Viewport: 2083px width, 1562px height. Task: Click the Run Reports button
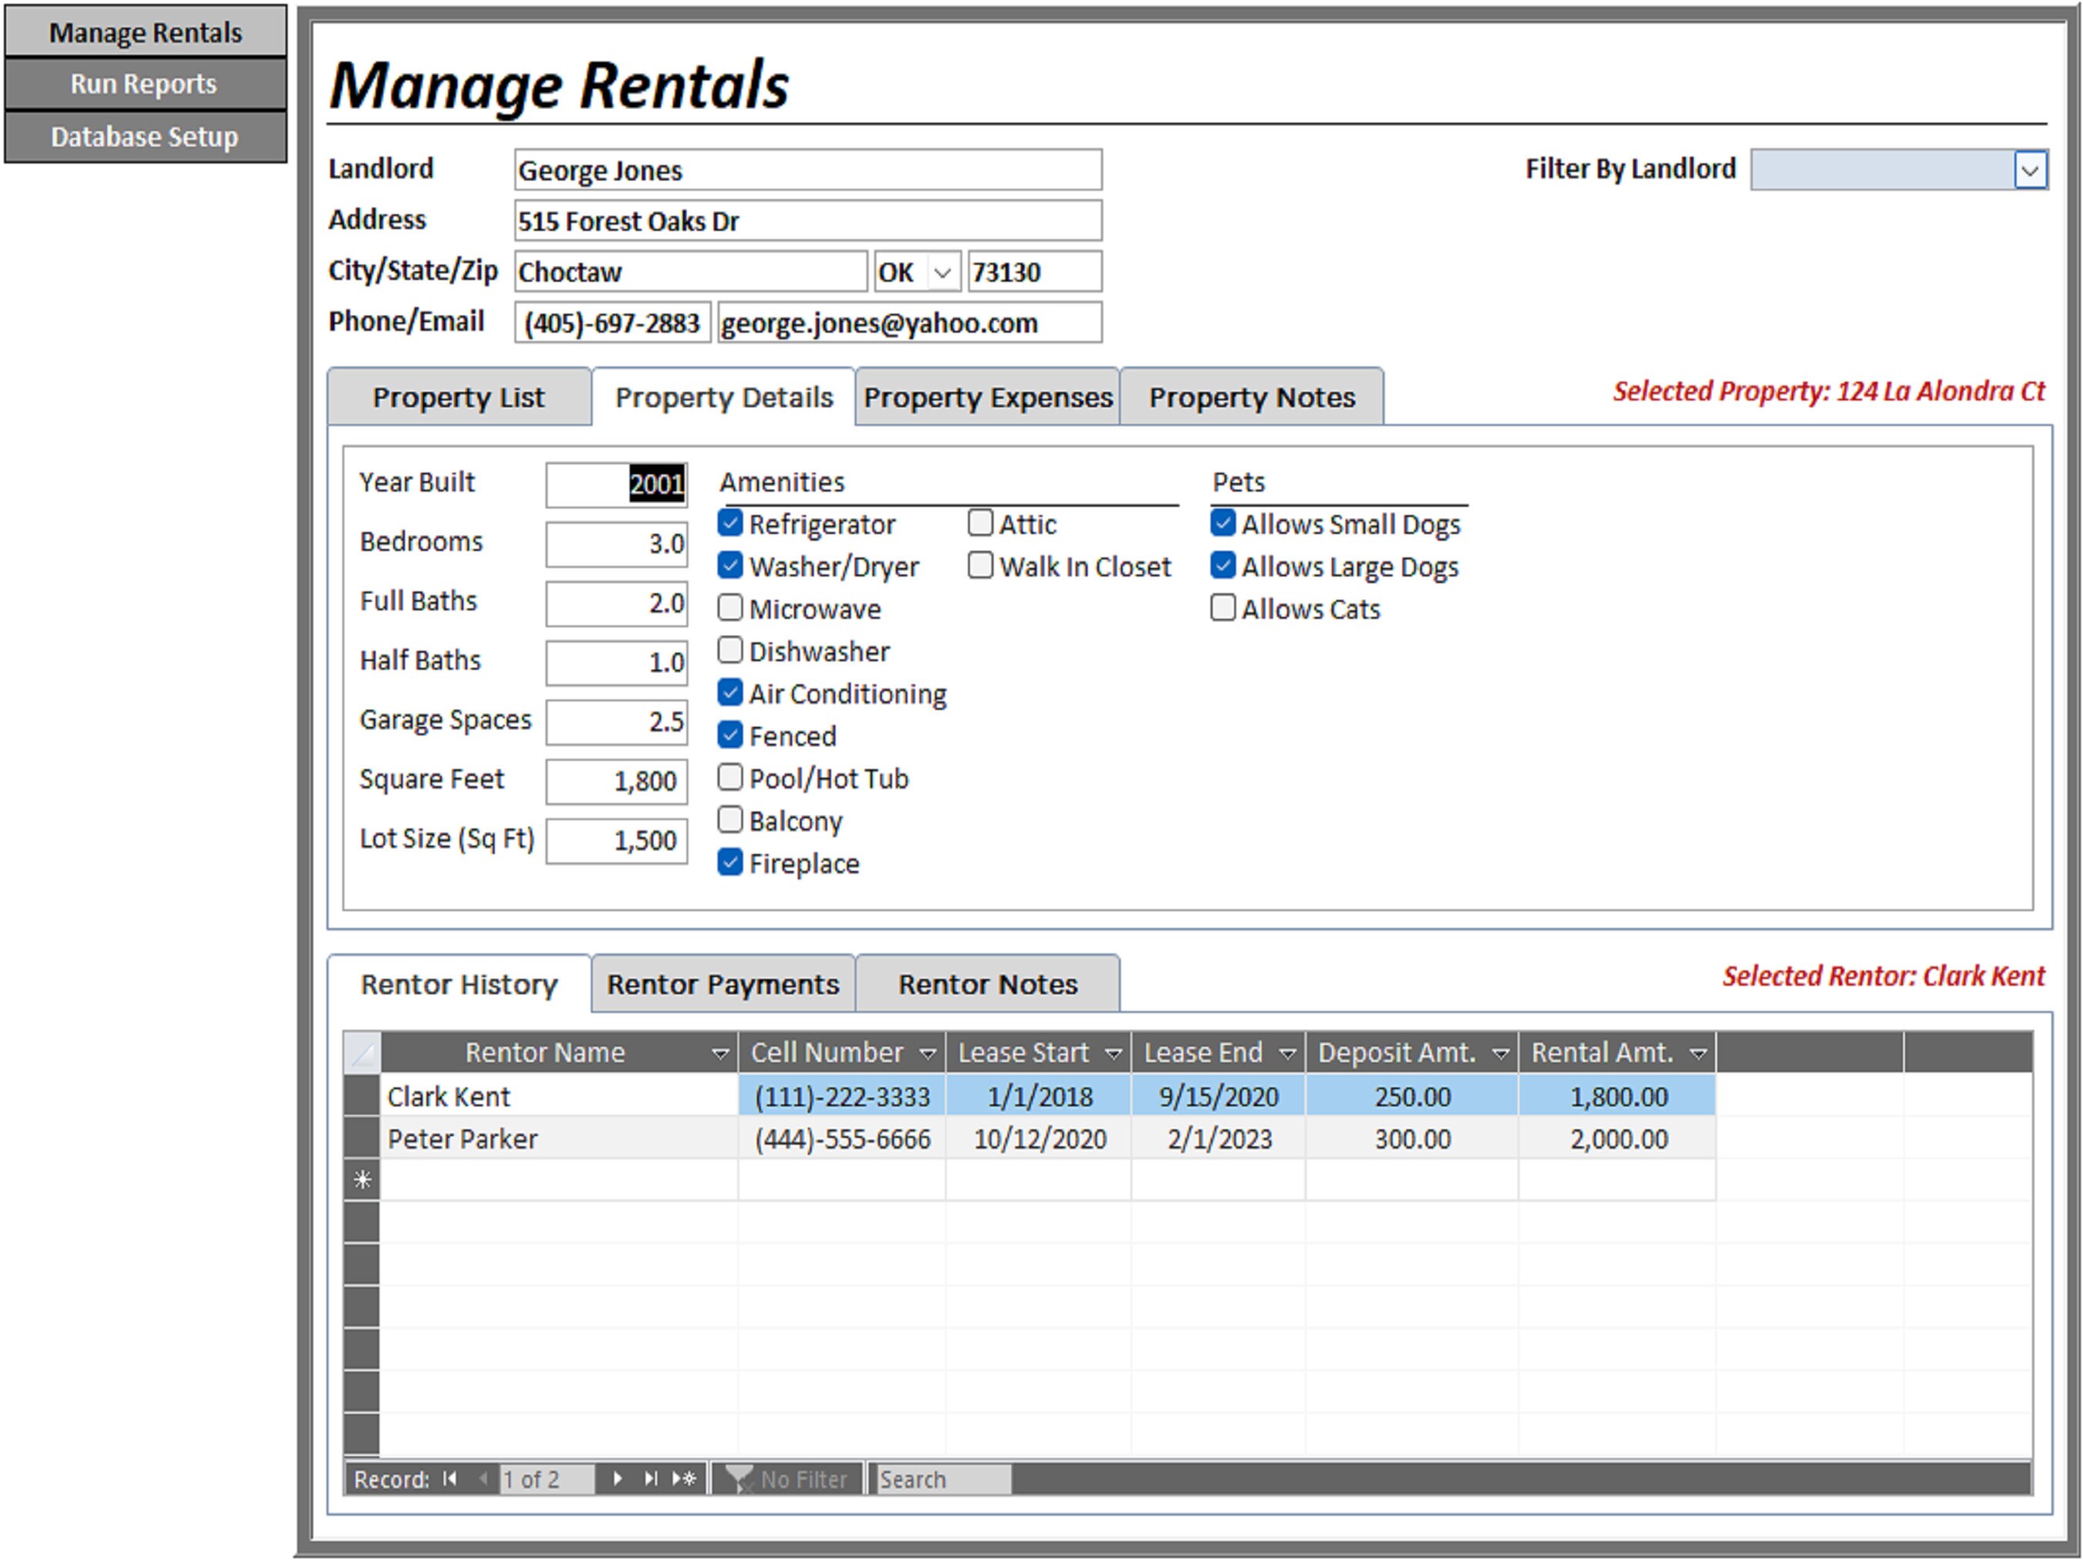[x=145, y=84]
